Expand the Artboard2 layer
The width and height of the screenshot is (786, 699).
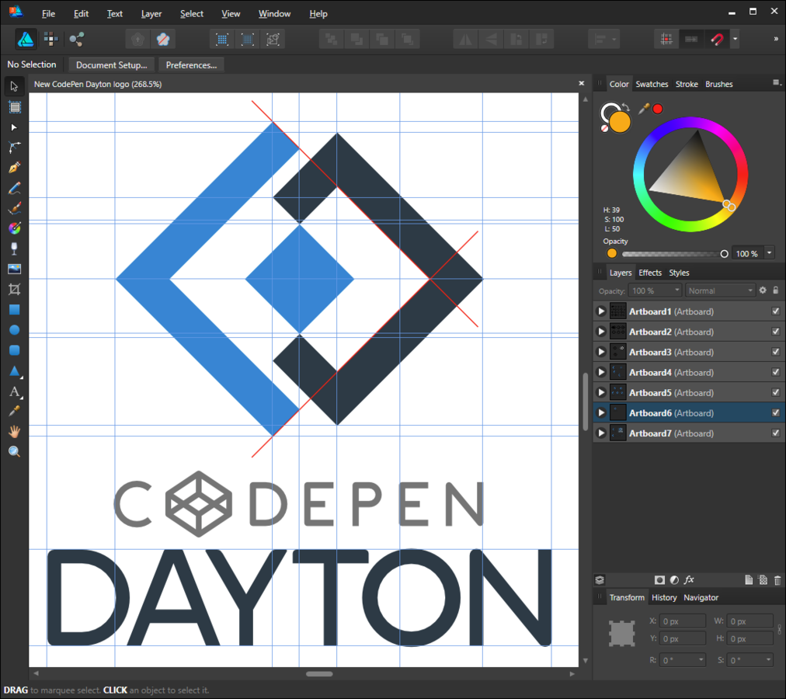[601, 332]
